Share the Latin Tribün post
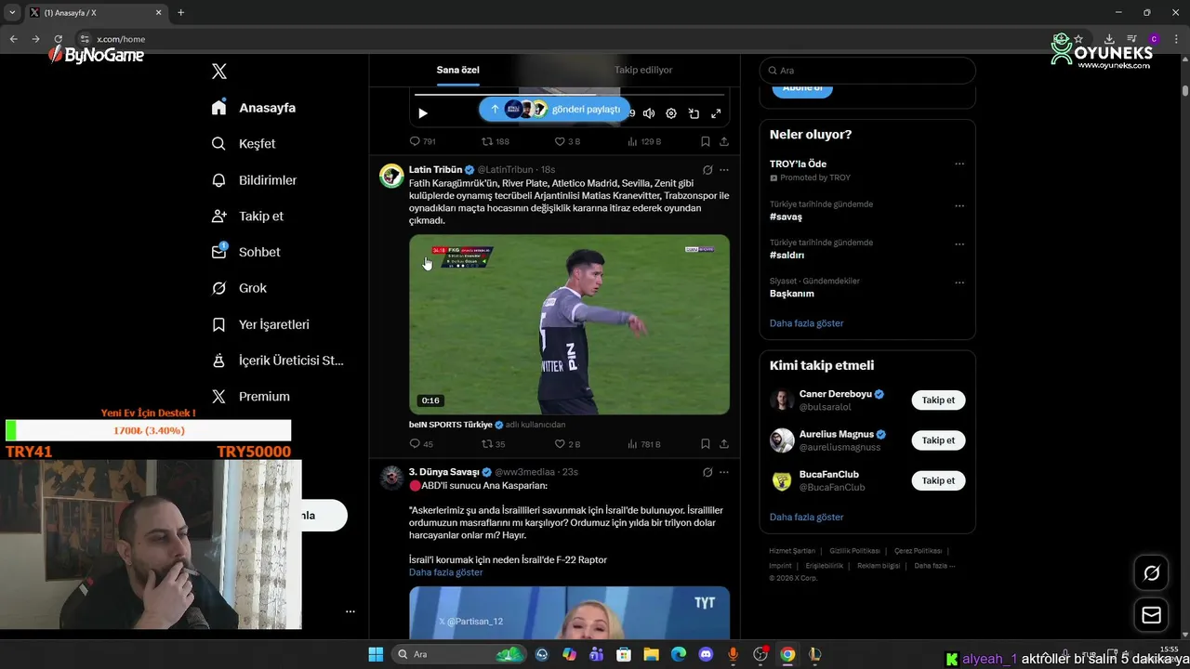 pos(724,444)
